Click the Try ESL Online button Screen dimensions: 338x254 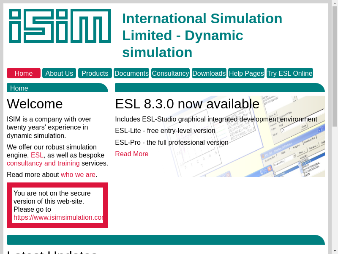coord(290,73)
